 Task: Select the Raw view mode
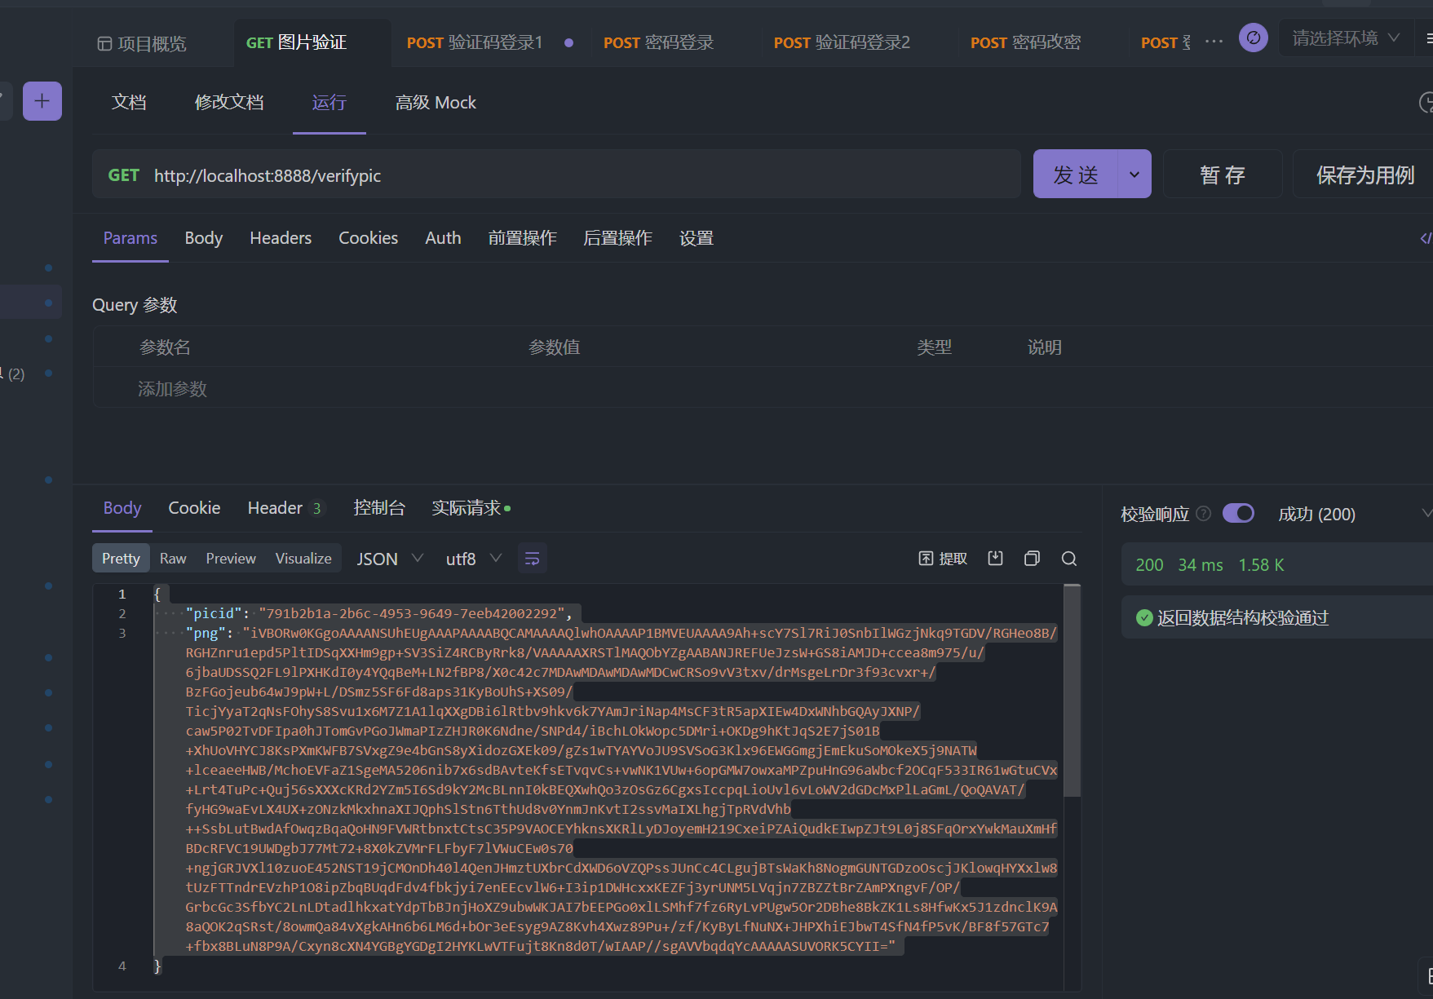coord(173,559)
